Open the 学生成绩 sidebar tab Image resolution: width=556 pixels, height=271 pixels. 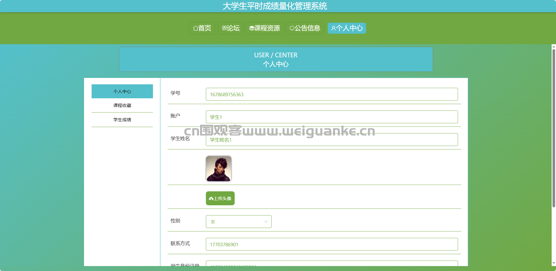pos(122,120)
